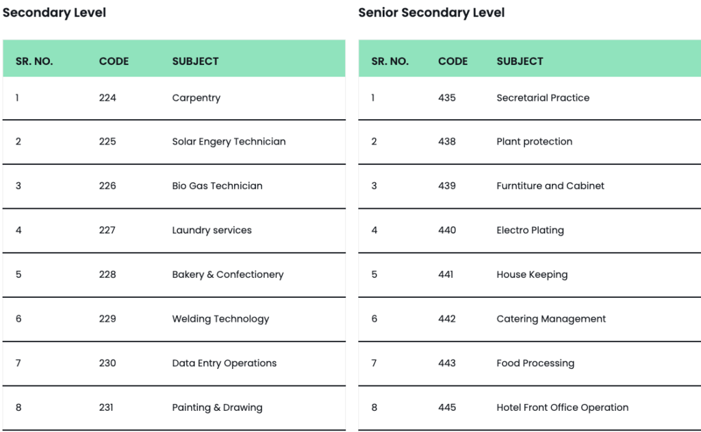Click the Laundry services subject
The height and width of the screenshot is (432, 701).
coord(212,230)
